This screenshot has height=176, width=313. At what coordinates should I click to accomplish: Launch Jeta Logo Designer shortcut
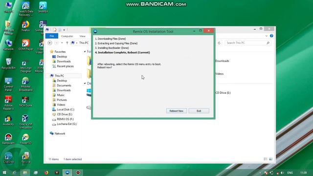coord(25,66)
